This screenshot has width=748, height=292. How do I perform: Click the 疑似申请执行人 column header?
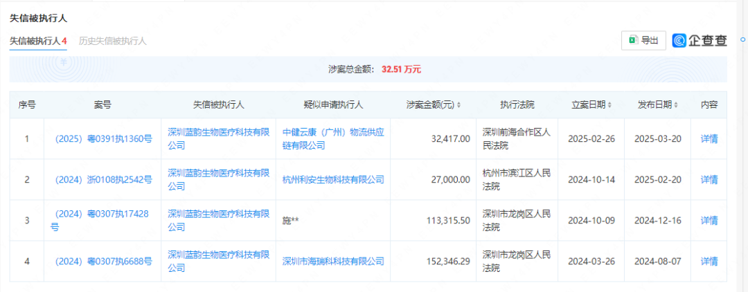pos(333,104)
